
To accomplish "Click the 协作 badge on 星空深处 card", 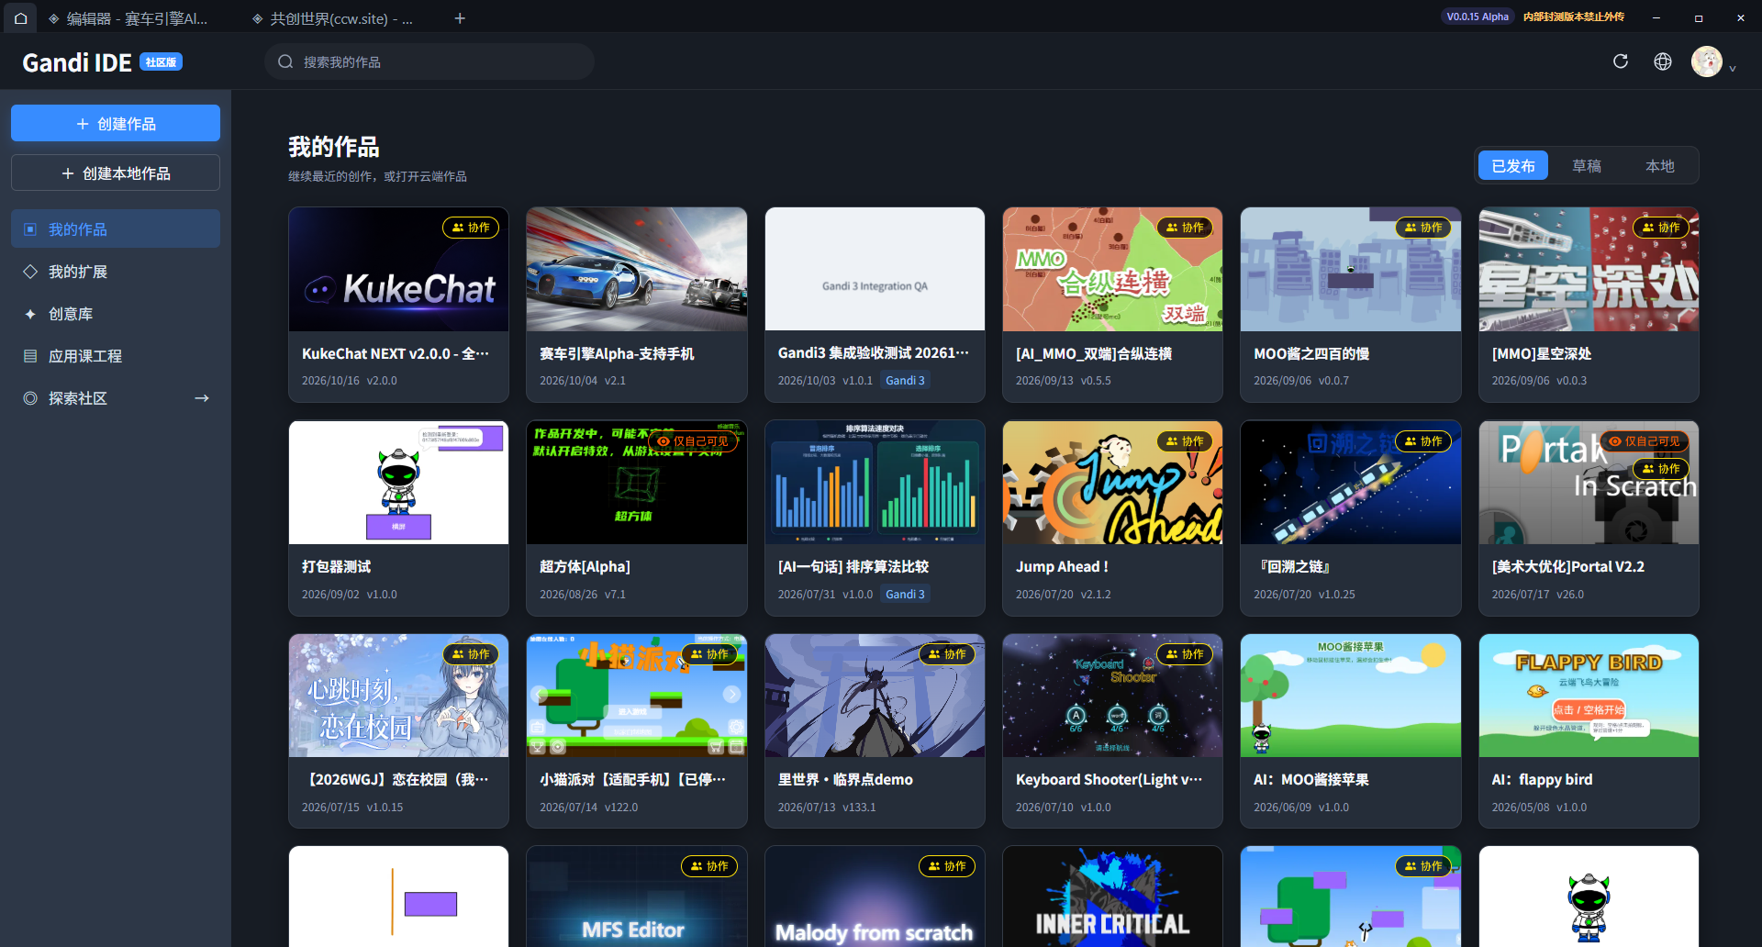I will coord(1661,228).
